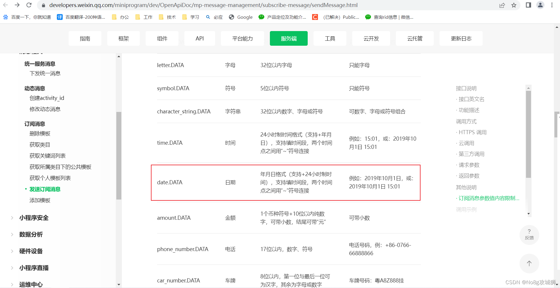Jump to 第三方调用 in outline

[471, 154]
